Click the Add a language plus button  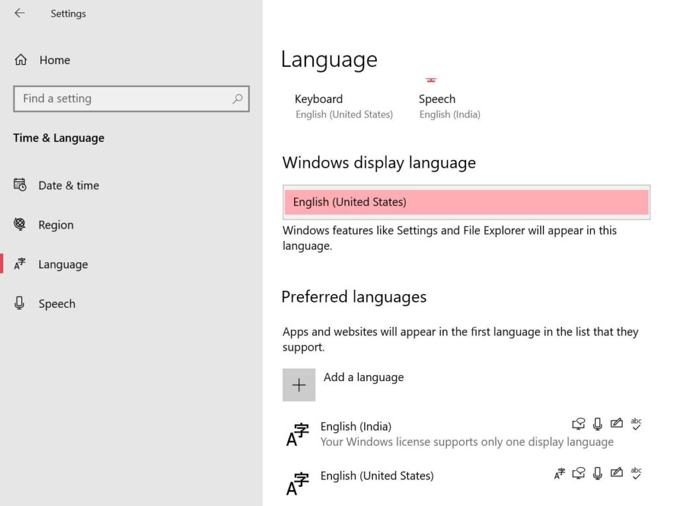299,384
